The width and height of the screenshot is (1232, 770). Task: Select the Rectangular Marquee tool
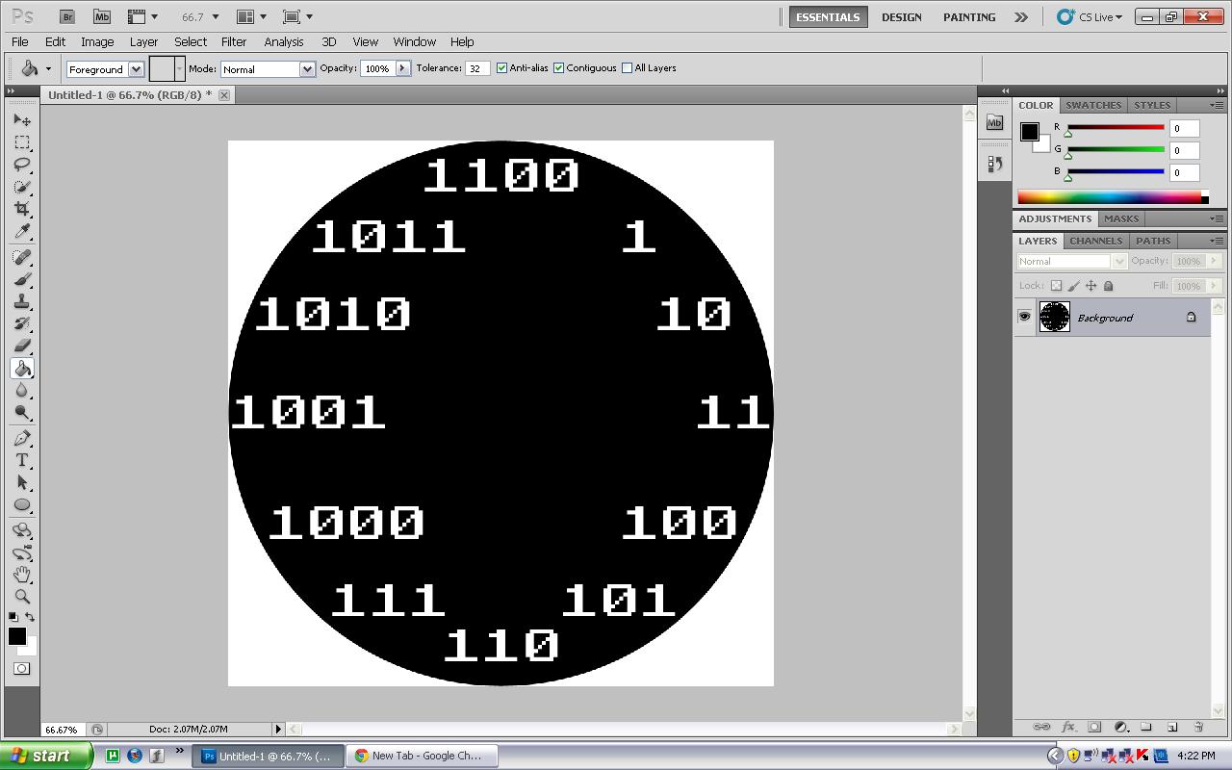coord(22,142)
